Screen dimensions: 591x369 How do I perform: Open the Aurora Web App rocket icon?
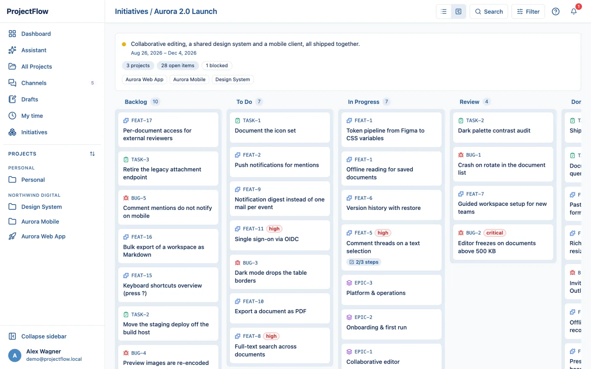12,236
